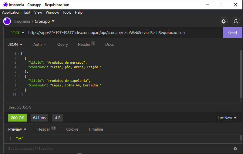Click the text "Leite, pão, arroz, feijão."

click(76, 67)
